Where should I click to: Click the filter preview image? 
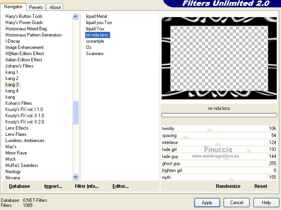219,58
